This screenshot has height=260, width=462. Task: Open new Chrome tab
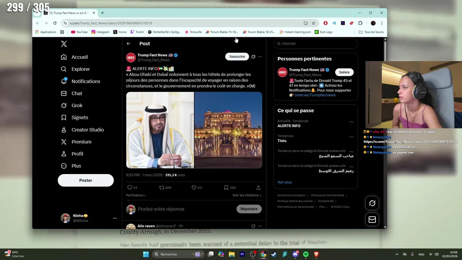point(103,13)
